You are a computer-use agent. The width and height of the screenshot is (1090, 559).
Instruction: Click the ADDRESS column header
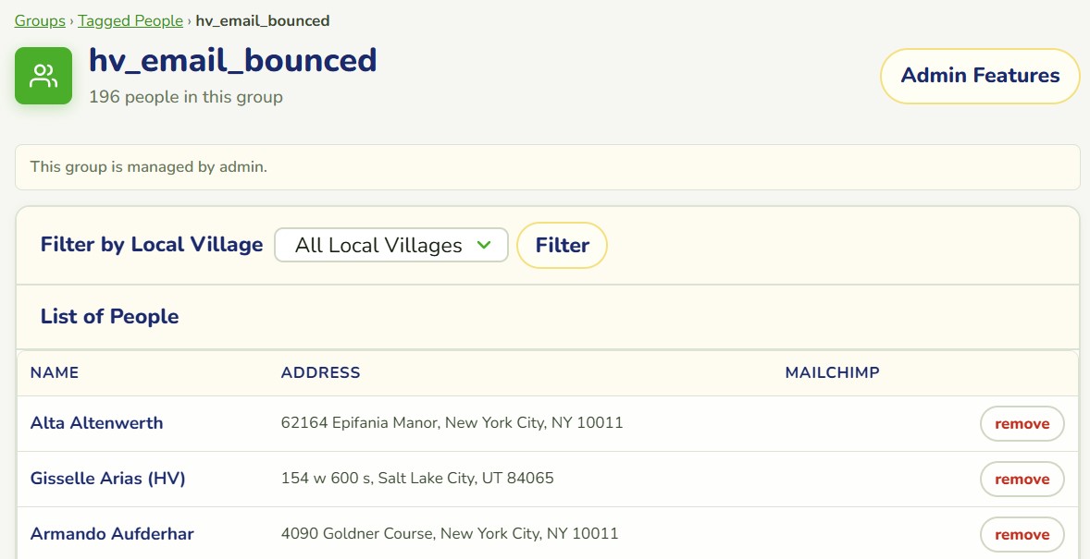320,373
